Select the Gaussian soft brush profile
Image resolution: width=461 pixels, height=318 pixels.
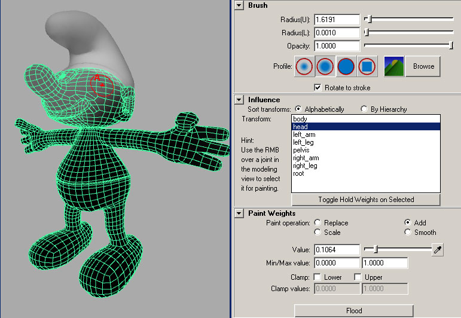(x=304, y=66)
